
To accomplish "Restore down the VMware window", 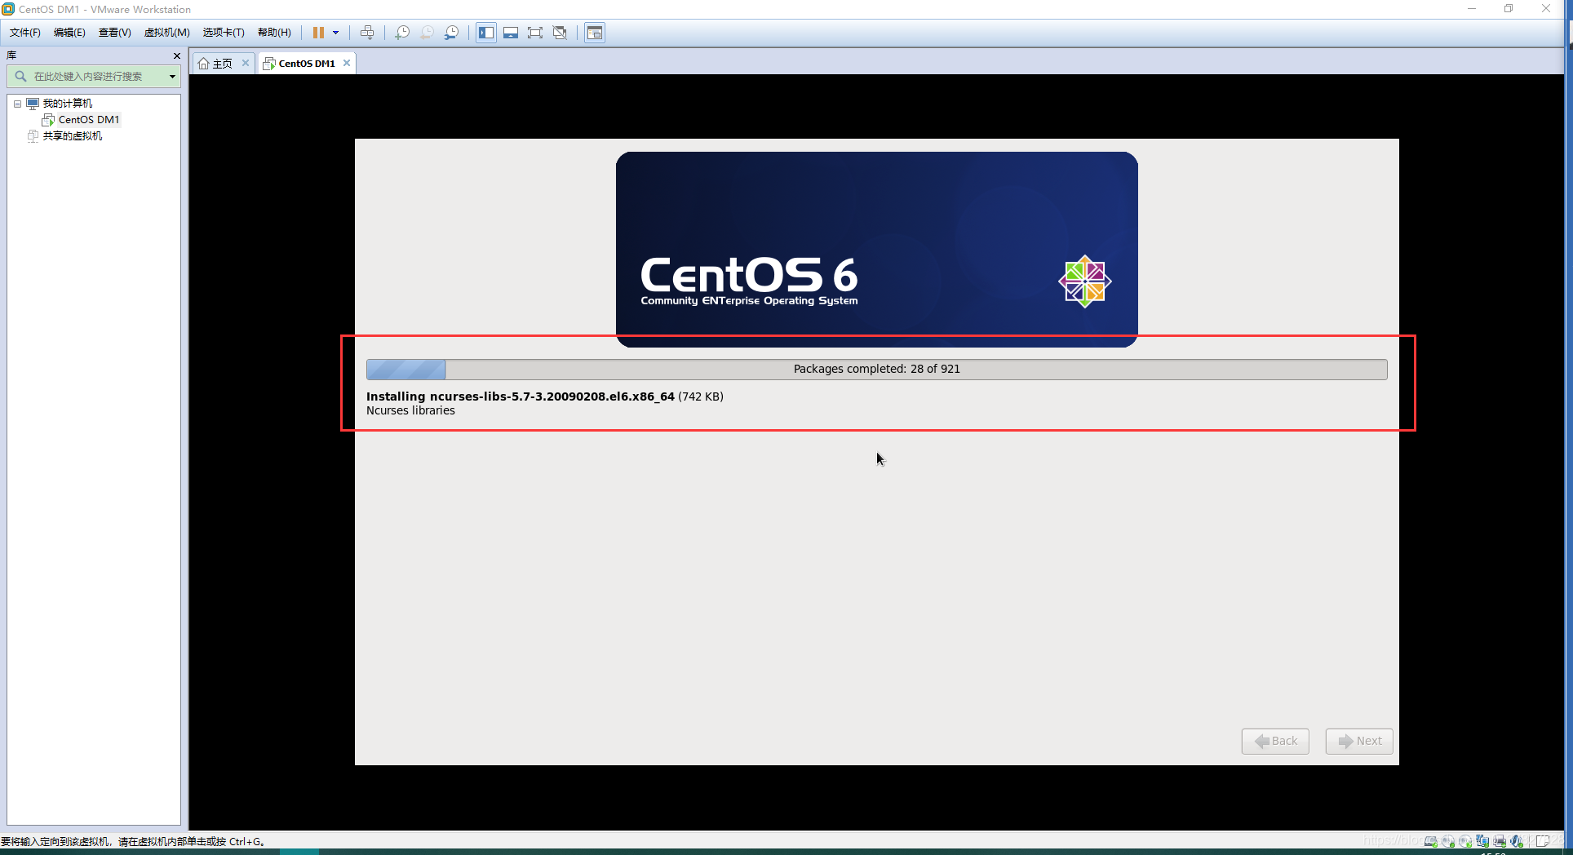I will (1509, 9).
